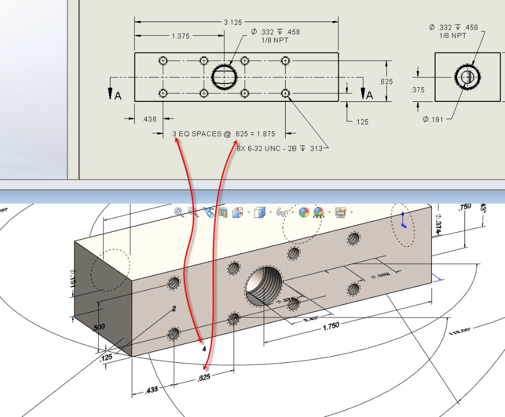The image size is (505, 417).
Task: Select the .750 dimension on the 3D model
Action: [464, 207]
